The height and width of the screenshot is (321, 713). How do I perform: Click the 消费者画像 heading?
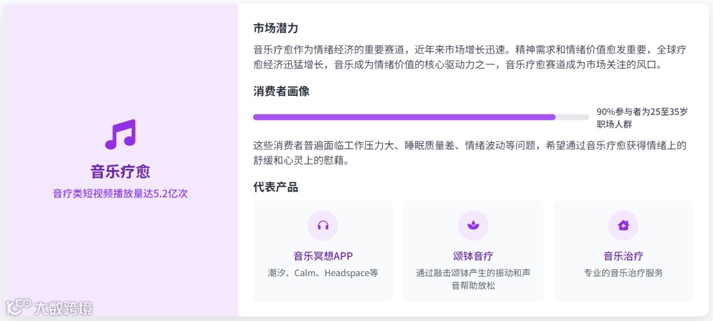(x=281, y=91)
